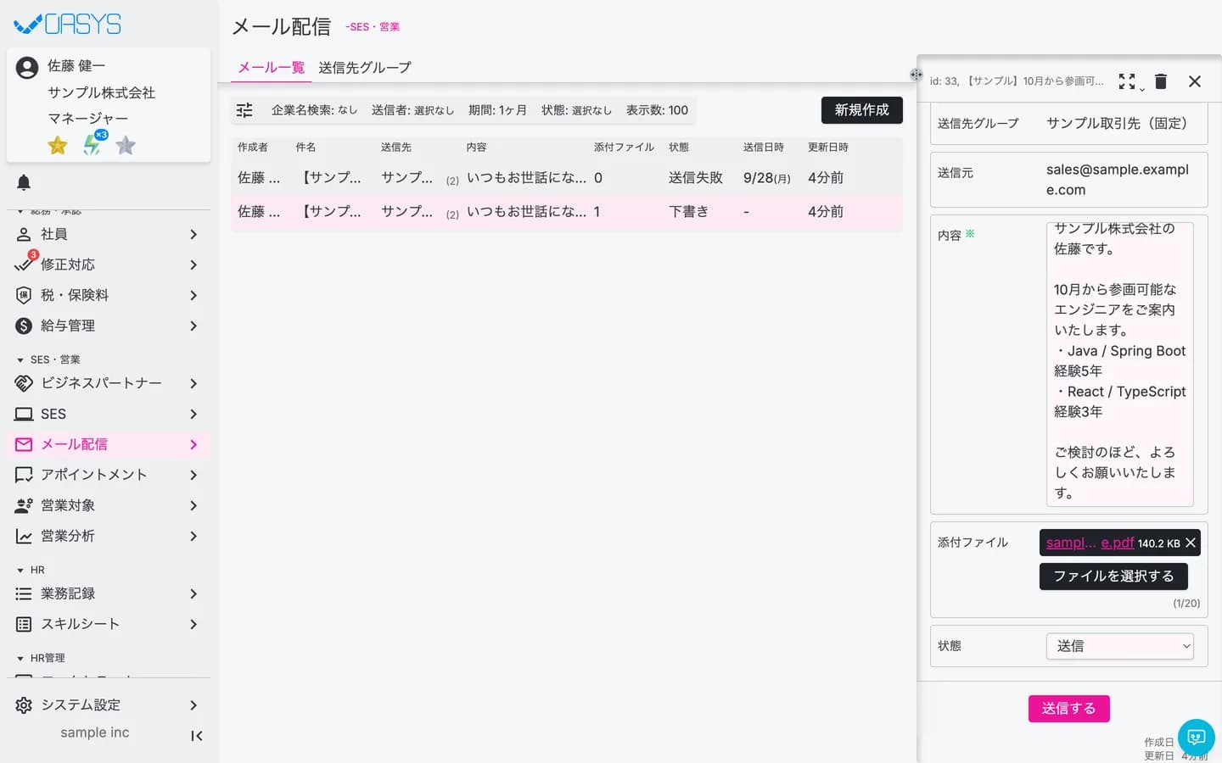Click the pink 送信する button
The width and height of the screenshot is (1222, 763).
click(1069, 709)
